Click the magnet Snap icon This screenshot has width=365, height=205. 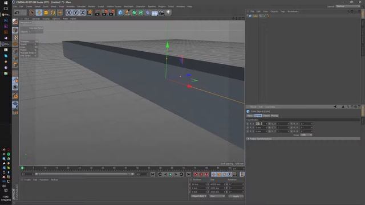(x=15, y=96)
